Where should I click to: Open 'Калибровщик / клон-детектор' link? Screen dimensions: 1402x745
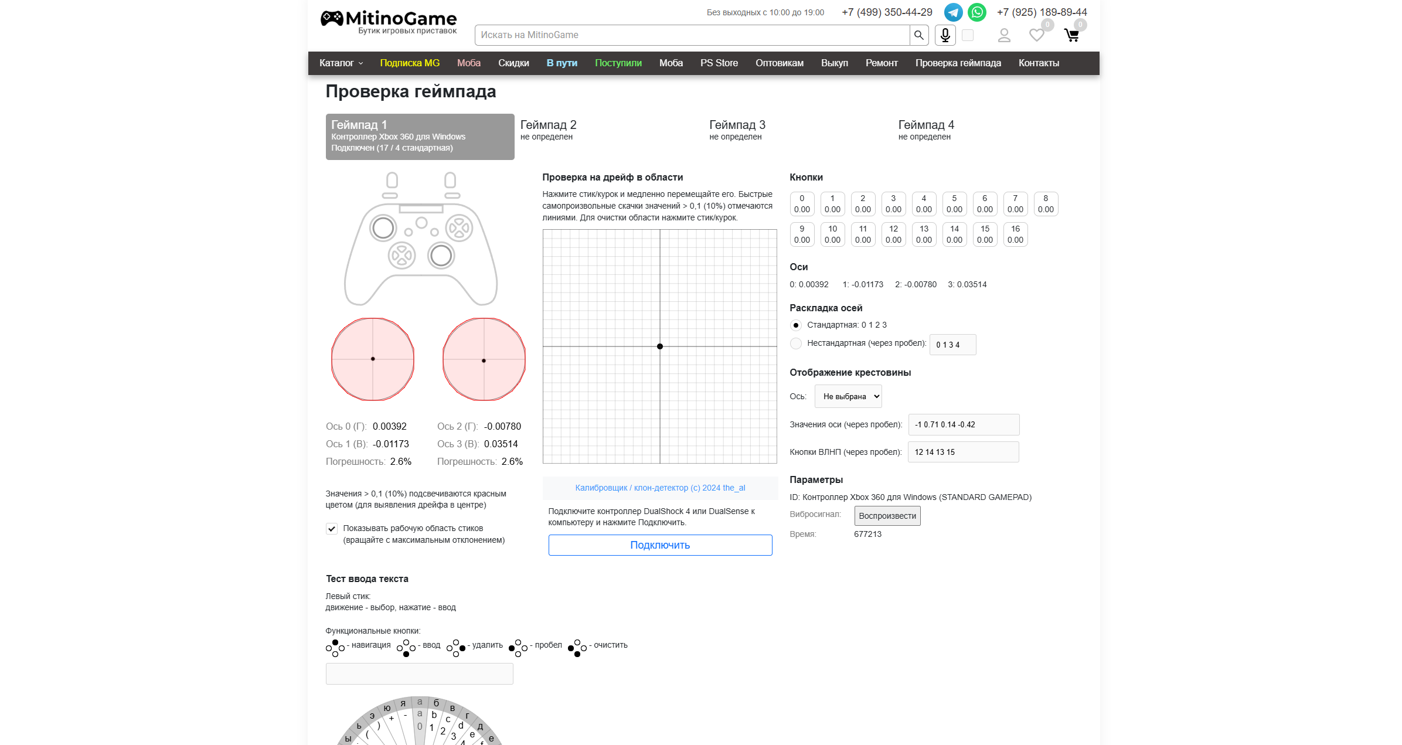[660, 488]
